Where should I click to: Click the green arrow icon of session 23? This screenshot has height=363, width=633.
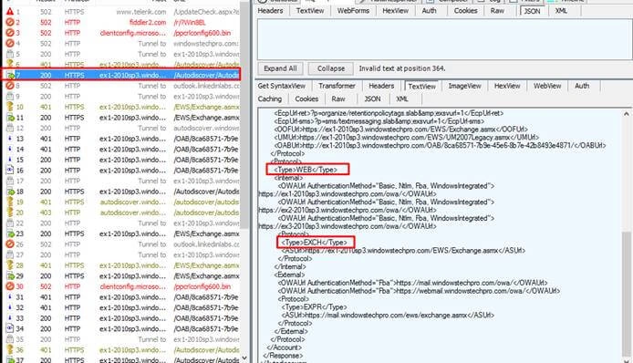point(10,233)
